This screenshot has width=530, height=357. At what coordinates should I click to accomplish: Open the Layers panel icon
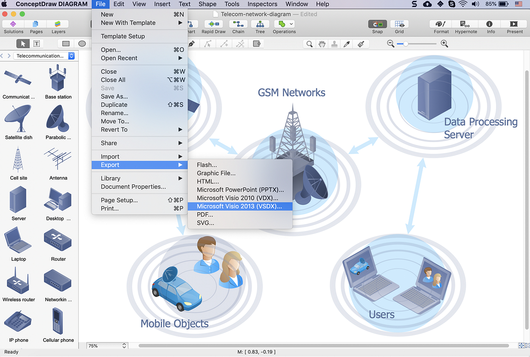pos(58,24)
